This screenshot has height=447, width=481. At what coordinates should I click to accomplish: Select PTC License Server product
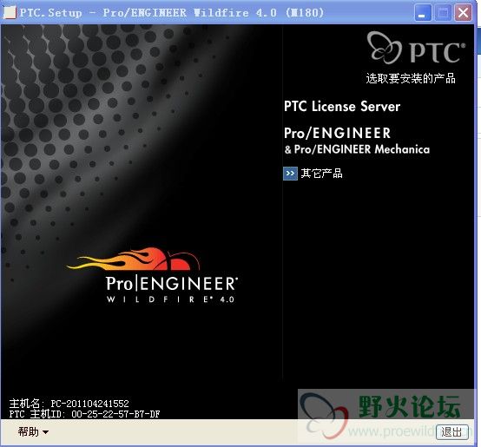click(342, 107)
